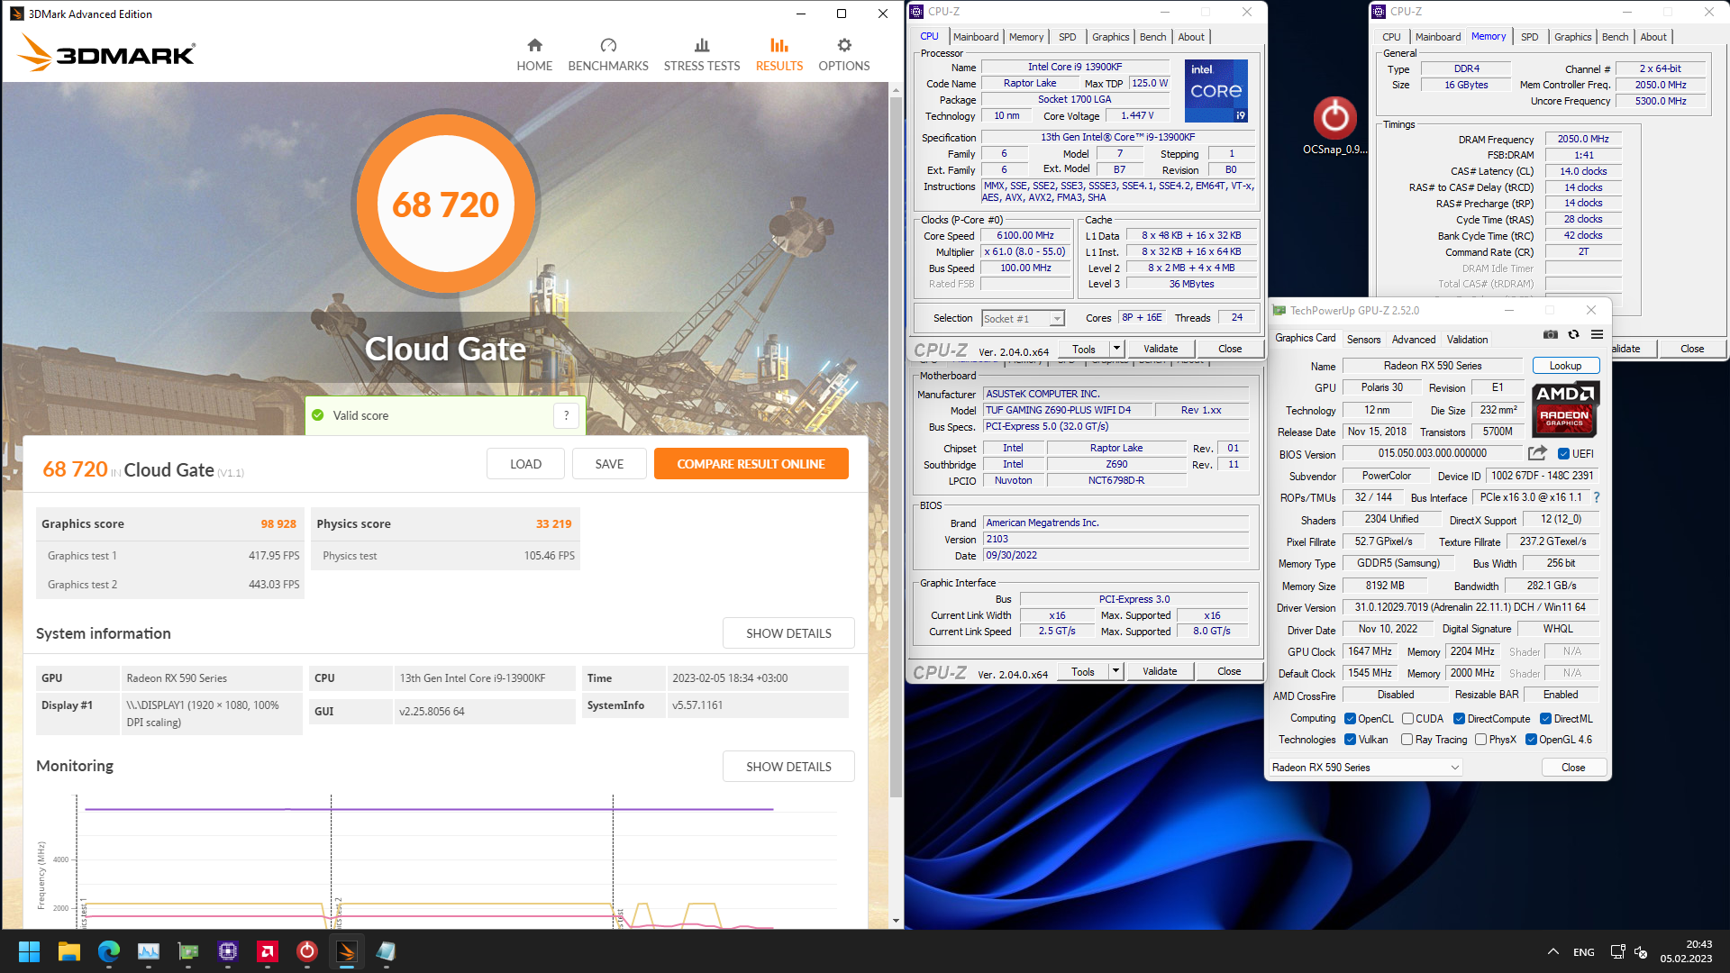Viewport: 1730px width, 973px height.
Task: Switch to the SPD tab in CPU-Z
Action: point(1067,37)
